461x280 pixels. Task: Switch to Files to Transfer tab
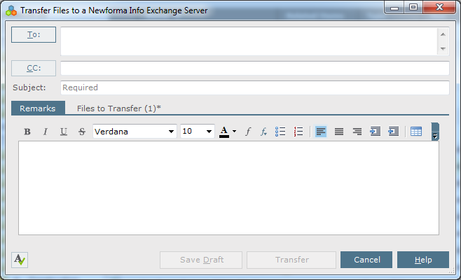(x=119, y=108)
